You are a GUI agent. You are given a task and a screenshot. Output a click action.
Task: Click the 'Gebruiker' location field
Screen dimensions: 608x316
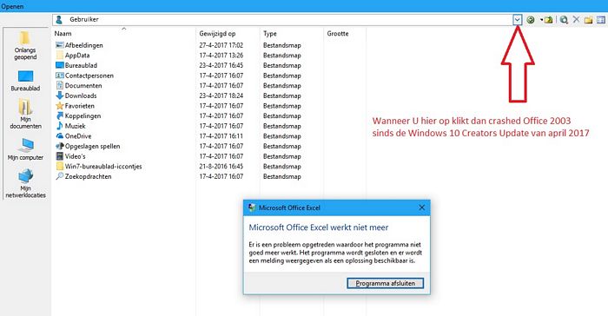(x=283, y=19)
